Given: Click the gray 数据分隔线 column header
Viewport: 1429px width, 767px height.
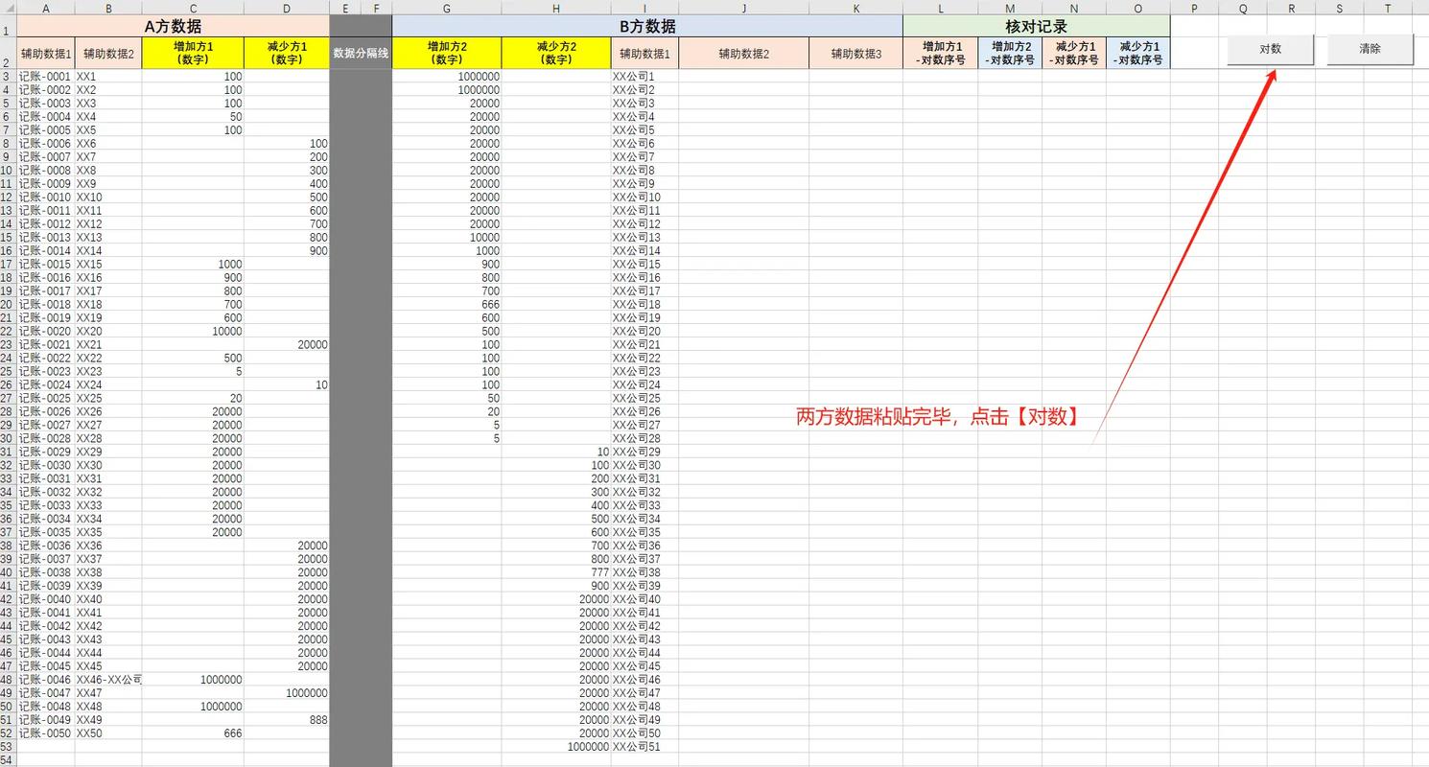Looking at the screenshot, I should click(x=361, y=54).
